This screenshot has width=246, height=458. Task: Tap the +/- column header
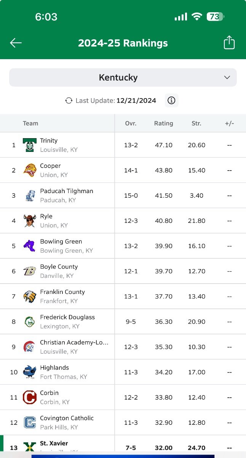(x=229, y=123)
